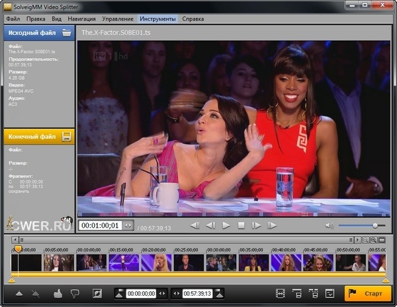Open the Справка menu

click(193, 19)
